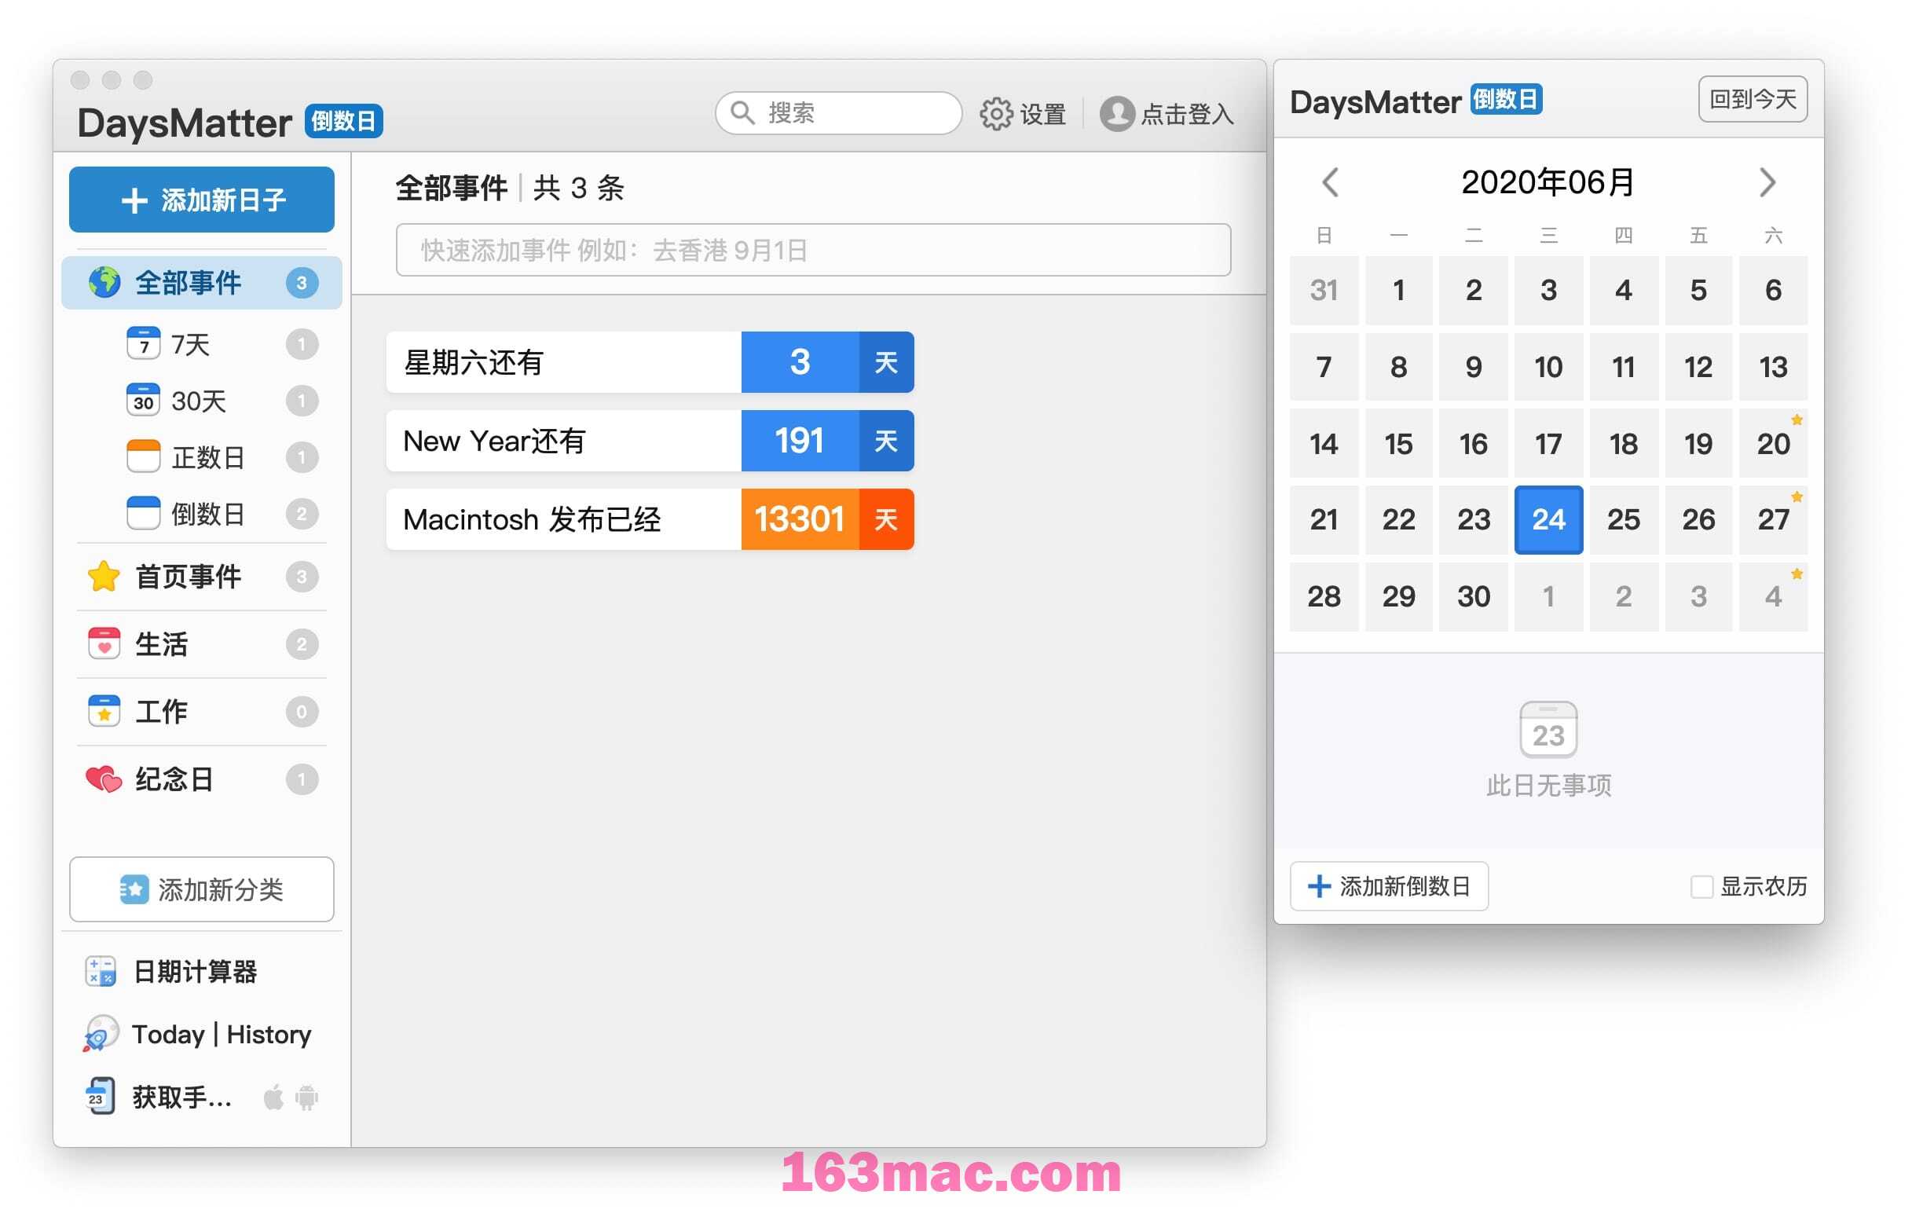
Task: Click the Today | History rocket icon
Action: click(101, 1034)
